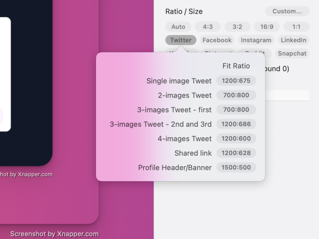The image size is (319, 239).
Task: Apply 700:800 for 3-images Tweet first
Action: click(x=236, y=110)
